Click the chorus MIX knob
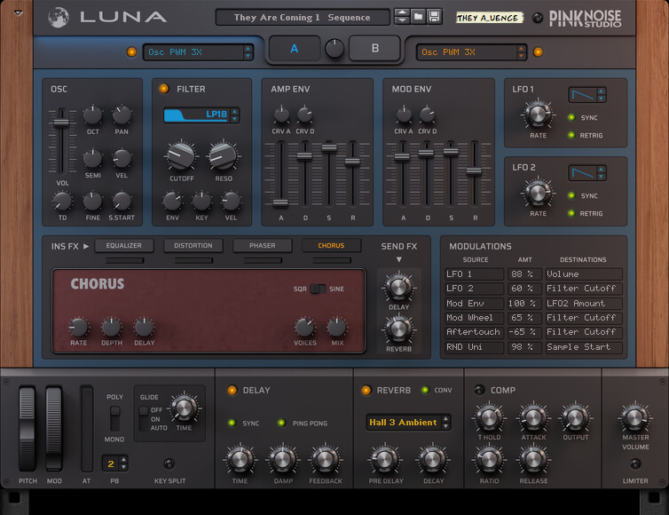The width and height of the screenshot is (669, 515). (x=336, y=328)
